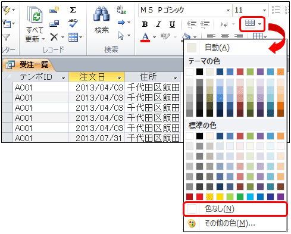
Task: Open the font color dropdown arrow
Action: coord(154,37)
